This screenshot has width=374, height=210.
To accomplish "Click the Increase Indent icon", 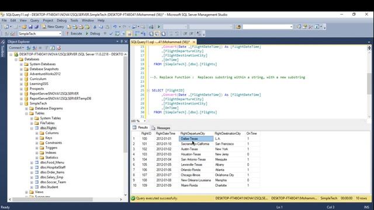I will coord(191,34).
